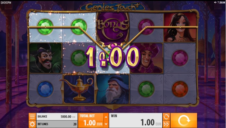Screen dimensions: 226x128
Task: Click the Balance 5000.00 display
Action: point(57,117)
